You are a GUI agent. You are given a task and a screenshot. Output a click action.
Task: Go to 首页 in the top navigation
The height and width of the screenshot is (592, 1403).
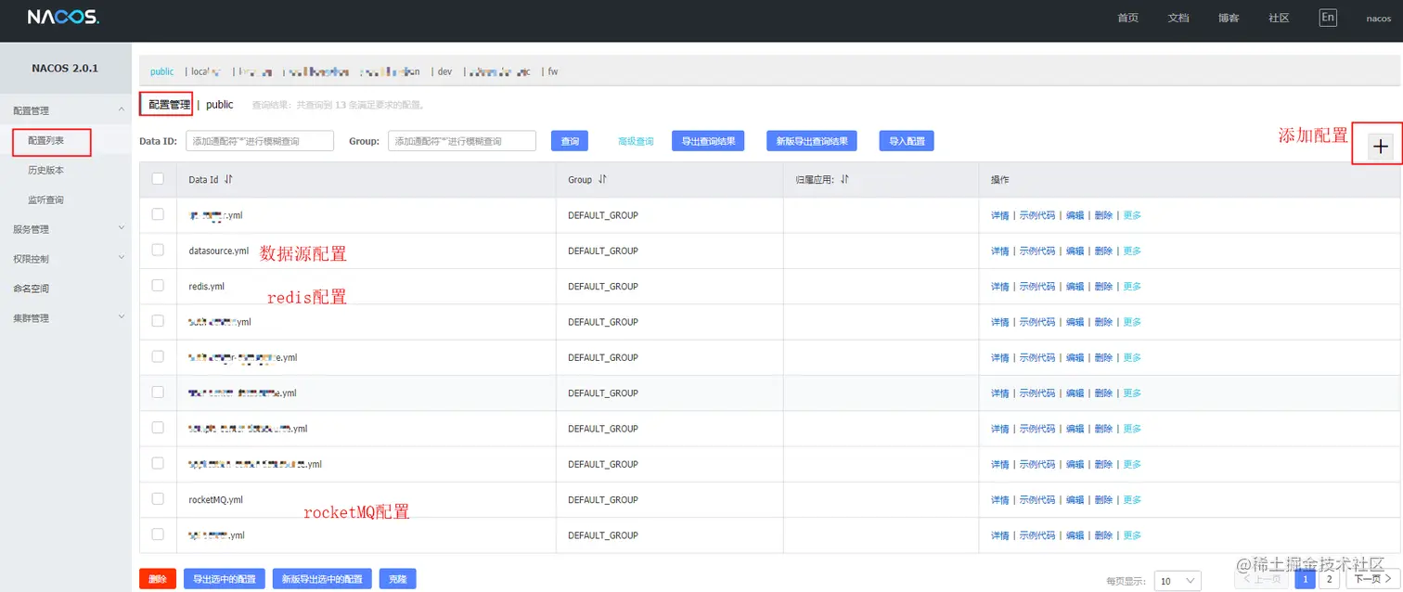pos(1127,18)
